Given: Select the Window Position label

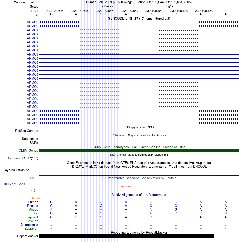Looking at the screenshot, I should coord(26,2).
